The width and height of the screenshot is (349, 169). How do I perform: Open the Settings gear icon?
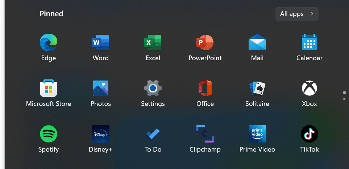point(153,88)
